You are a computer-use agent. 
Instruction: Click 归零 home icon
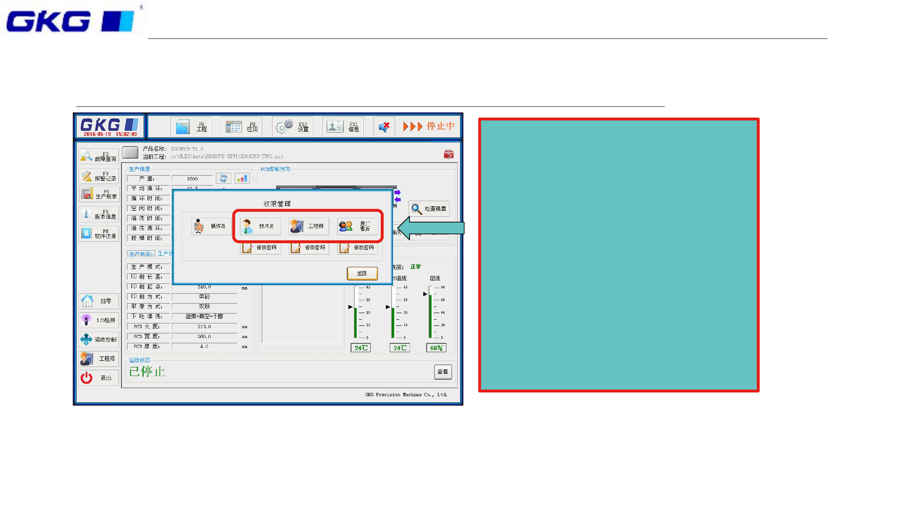point(99,301)
